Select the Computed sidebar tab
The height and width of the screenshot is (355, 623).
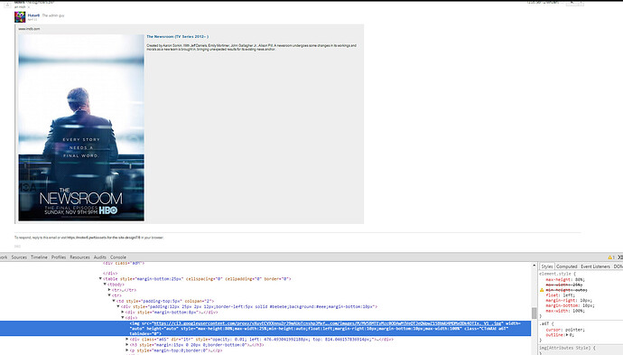pos(567,266)
